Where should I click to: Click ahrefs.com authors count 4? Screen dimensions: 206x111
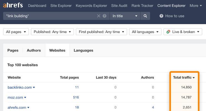point(153,107)
